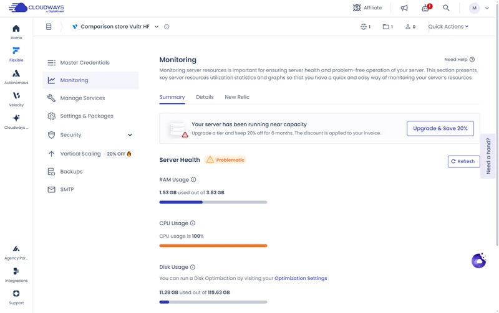The image size is (499, 313).
Task: Open the Quick Actions dropdown
Action: (448, 27)
